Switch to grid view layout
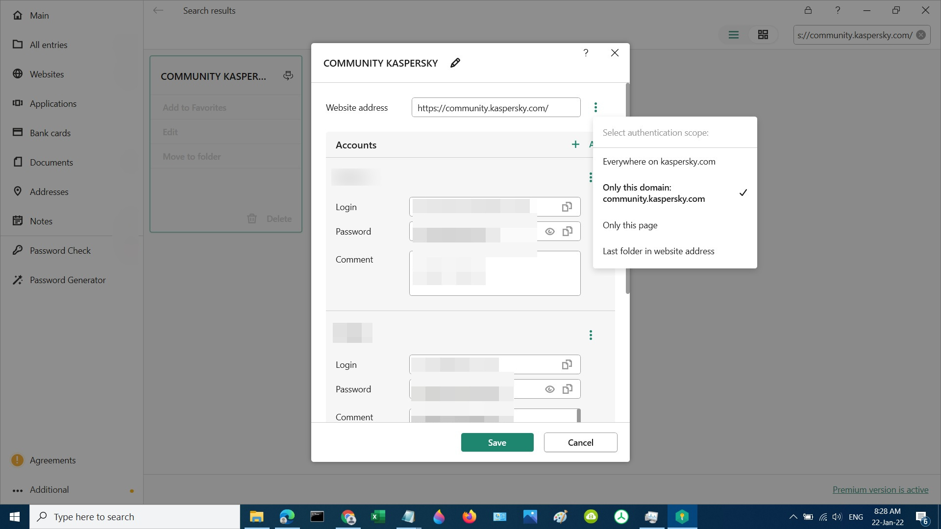The image size is (941, 529). click(763, 35)
